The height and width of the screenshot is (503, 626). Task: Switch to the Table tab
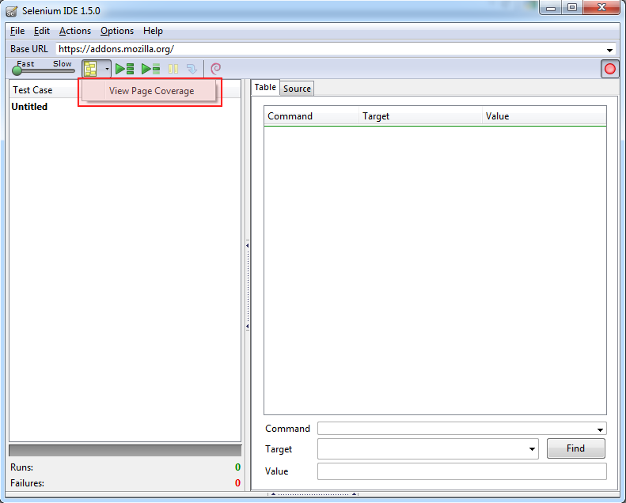point(265,87)
